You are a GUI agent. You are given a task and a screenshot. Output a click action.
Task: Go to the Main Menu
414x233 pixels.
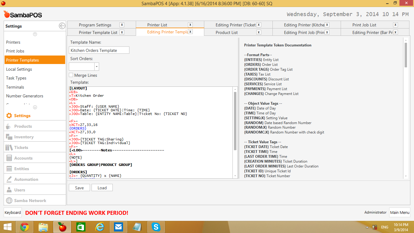click(400, 213)
